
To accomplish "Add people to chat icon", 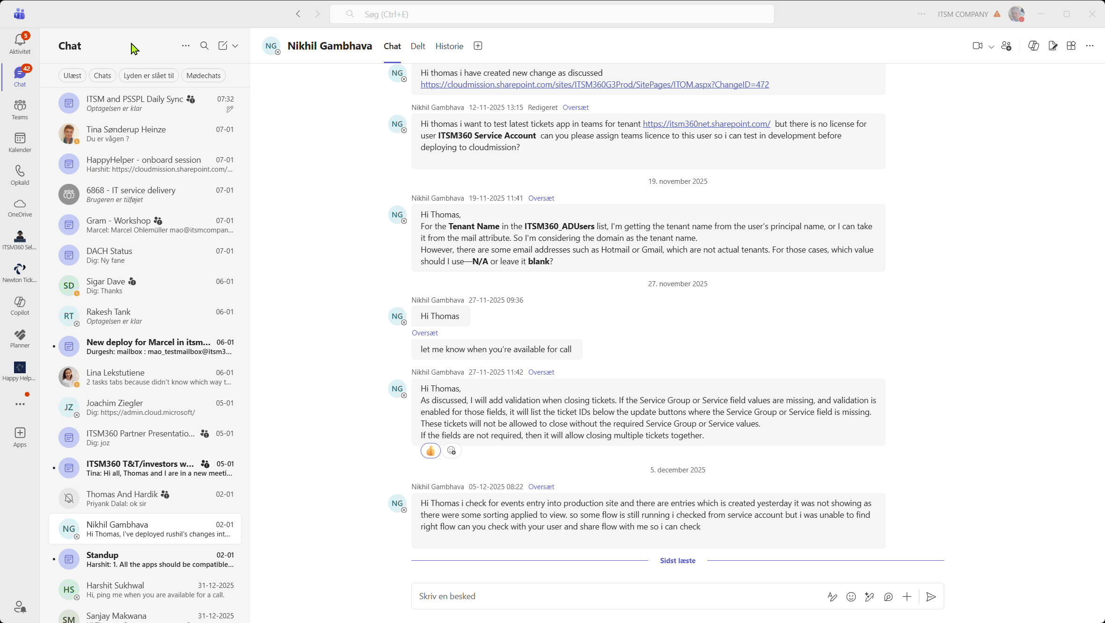I will point(1006,46).
